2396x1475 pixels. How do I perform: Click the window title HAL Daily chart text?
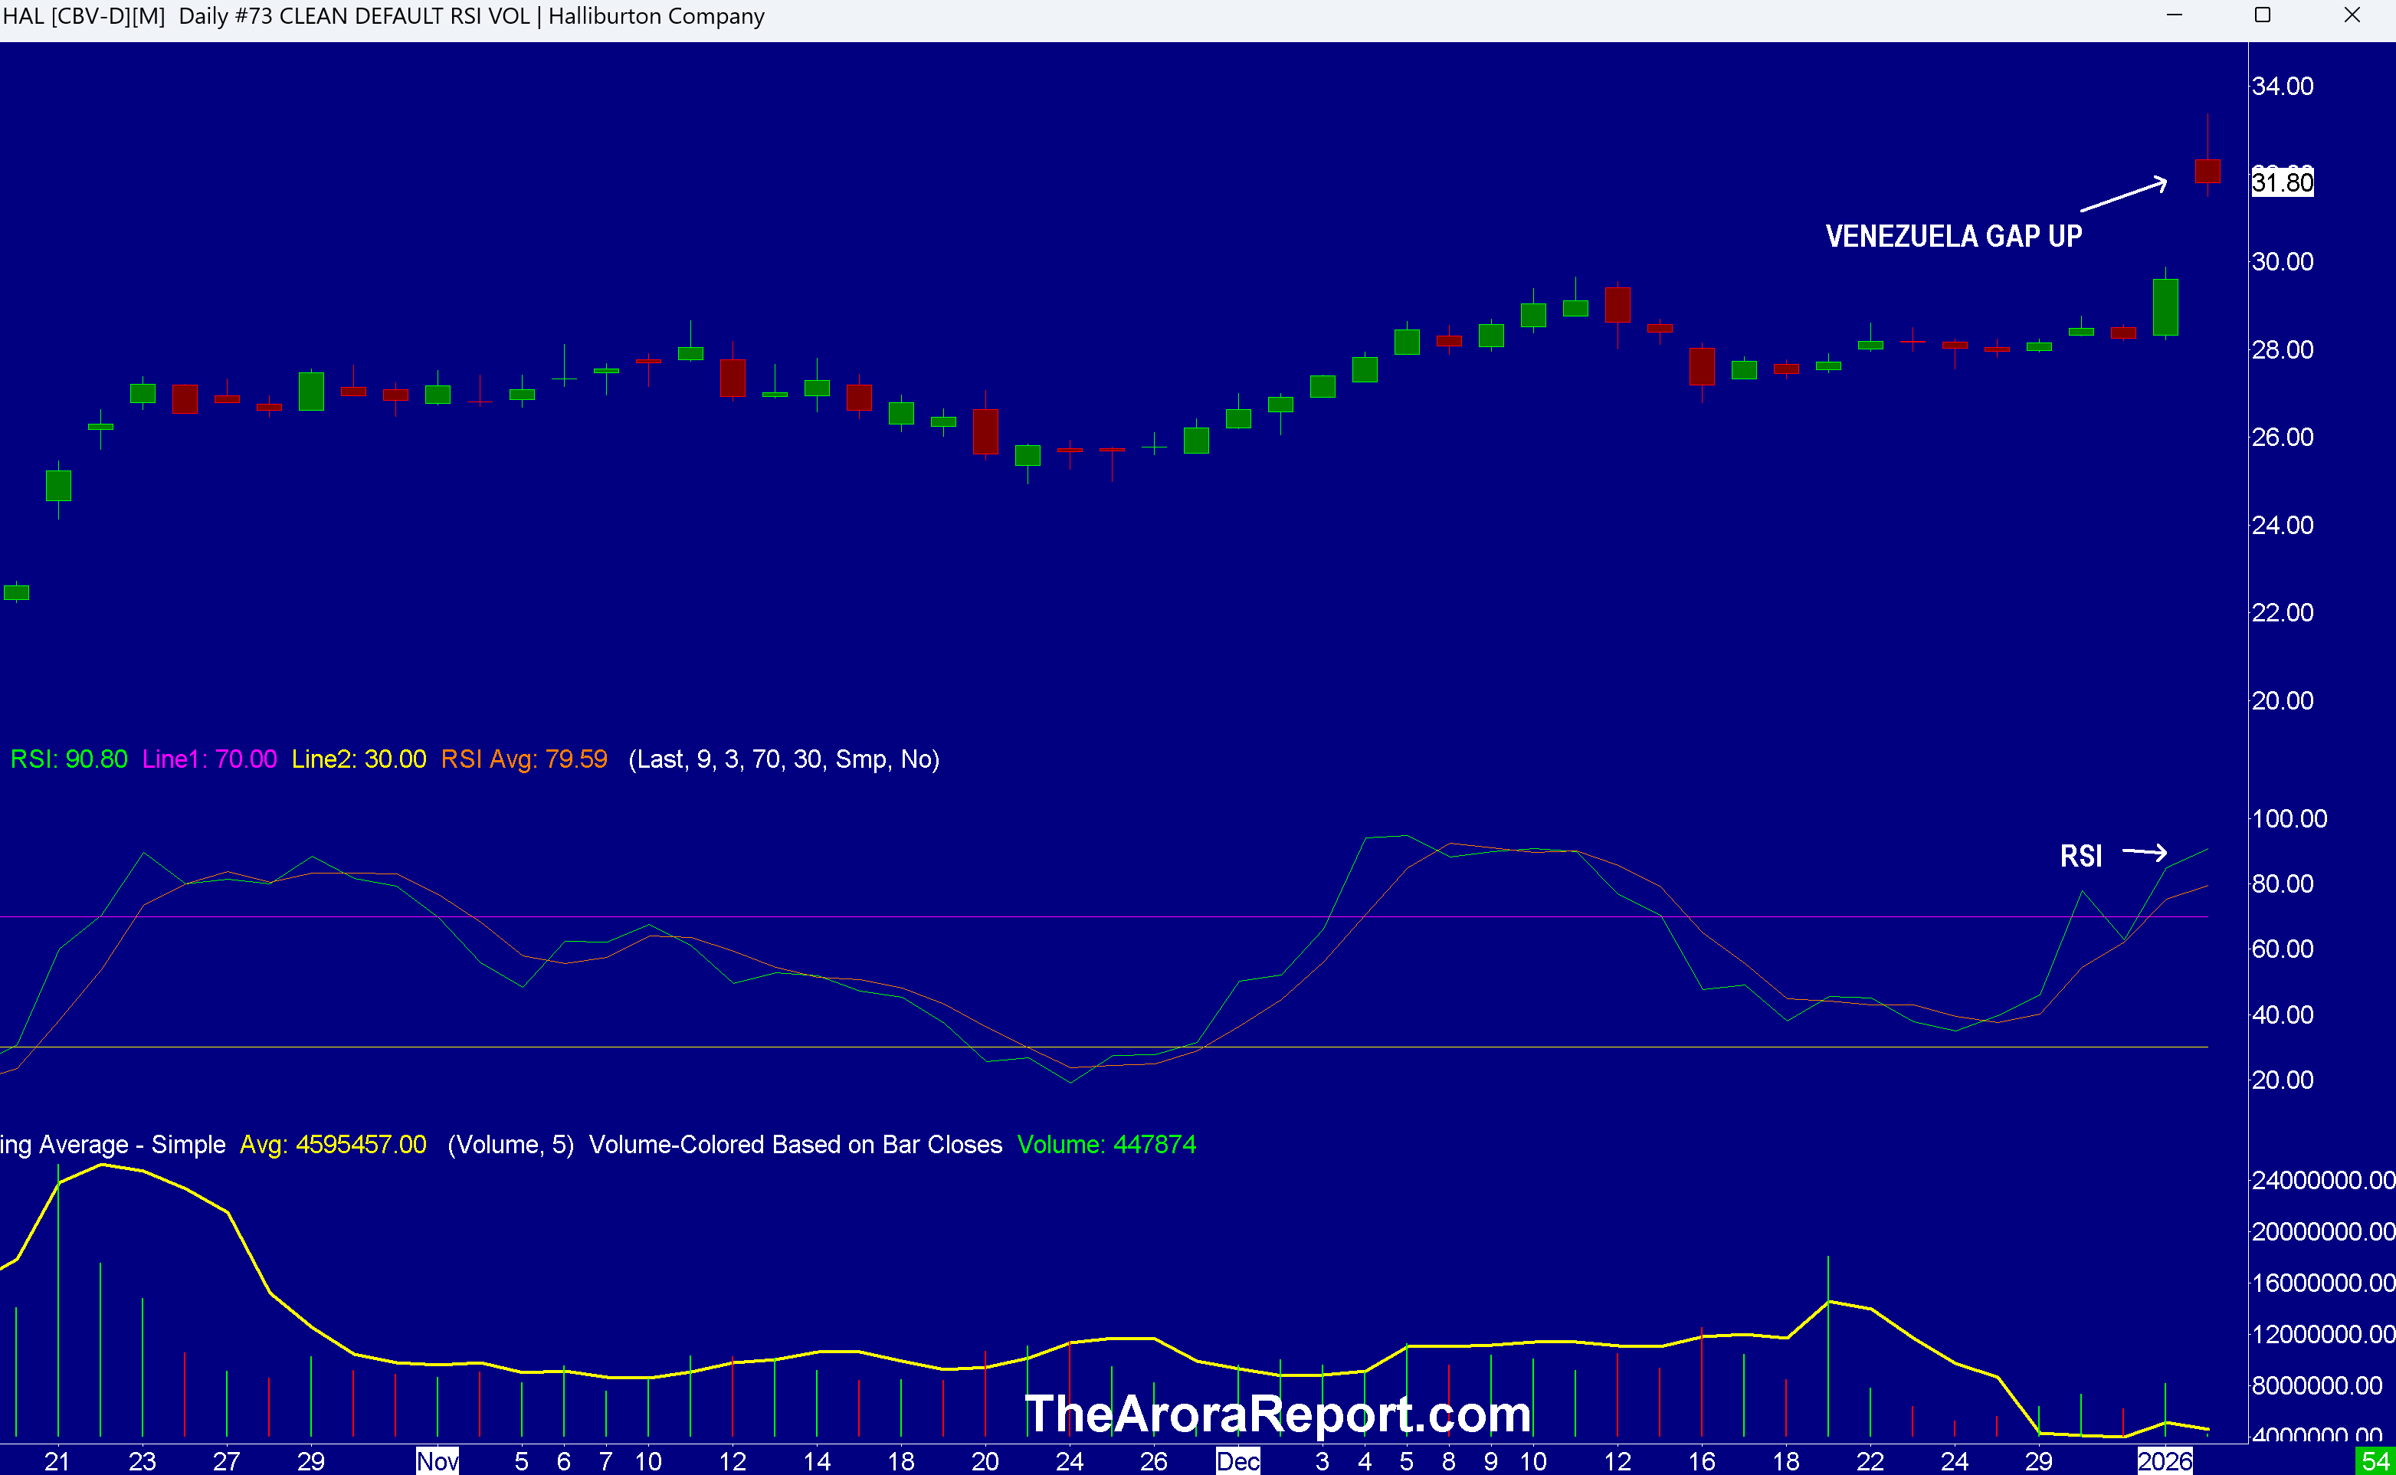pos(383,17)
